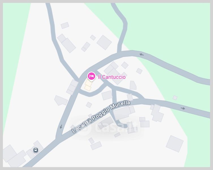The image size is (213, 170).
Task: Select the tiny isolated square building near the eastbound road
Action: [175, 97]
